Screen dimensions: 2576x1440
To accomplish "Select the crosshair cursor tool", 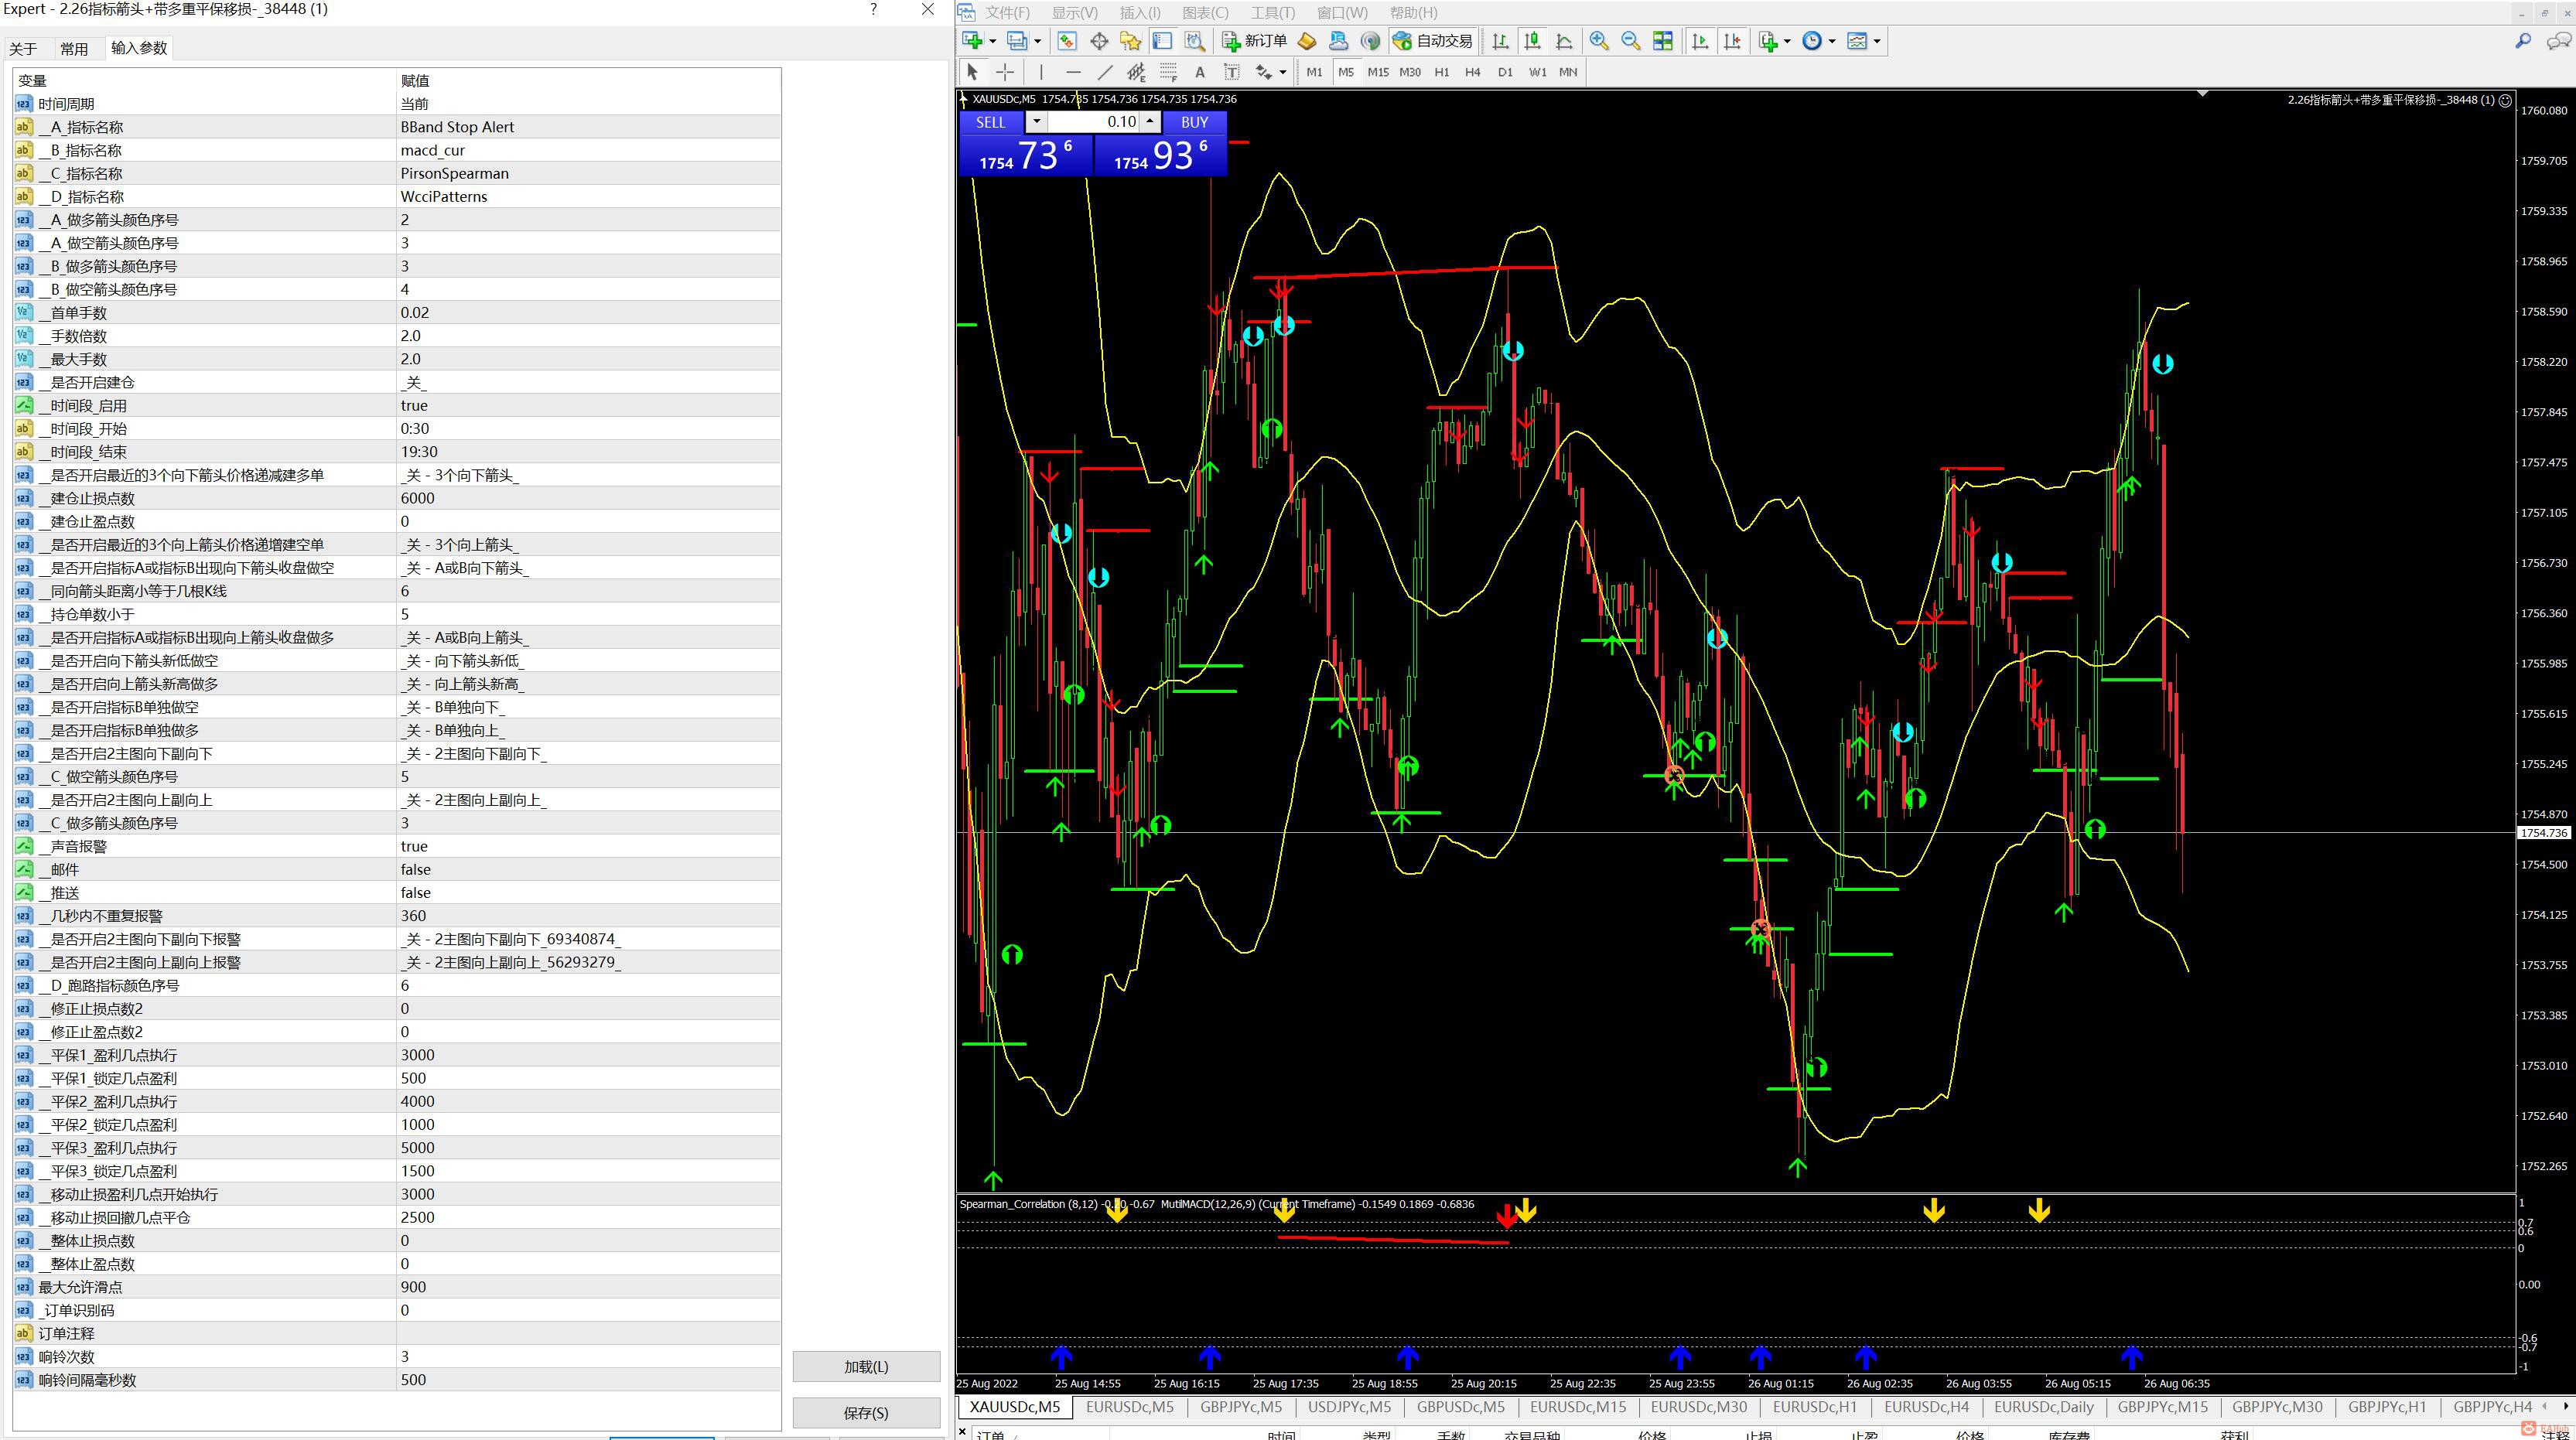I will coord(1005,72).
